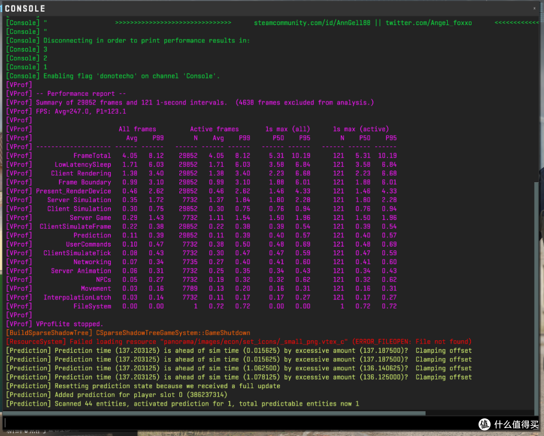
Task: Click the 'Added prediction for player slot 0' line
Action: click(x=117, y=395)
